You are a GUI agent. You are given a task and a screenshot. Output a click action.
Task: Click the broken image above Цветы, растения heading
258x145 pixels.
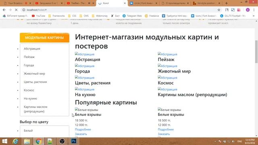85,77
